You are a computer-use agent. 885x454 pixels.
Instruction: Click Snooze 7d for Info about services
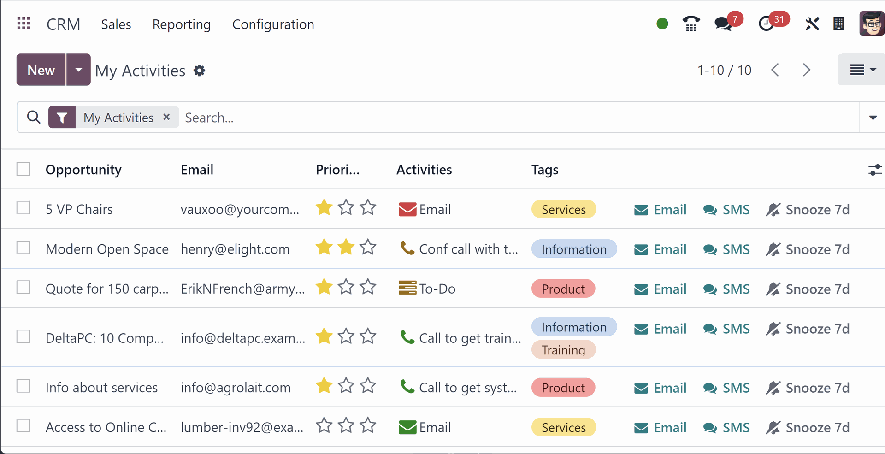[808, 388]
